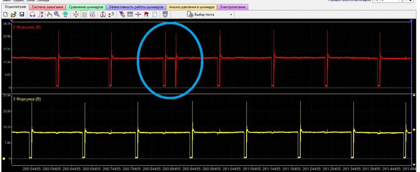
Task: Select the magnifier zoom tool
Action: click(x=57, y=15)
